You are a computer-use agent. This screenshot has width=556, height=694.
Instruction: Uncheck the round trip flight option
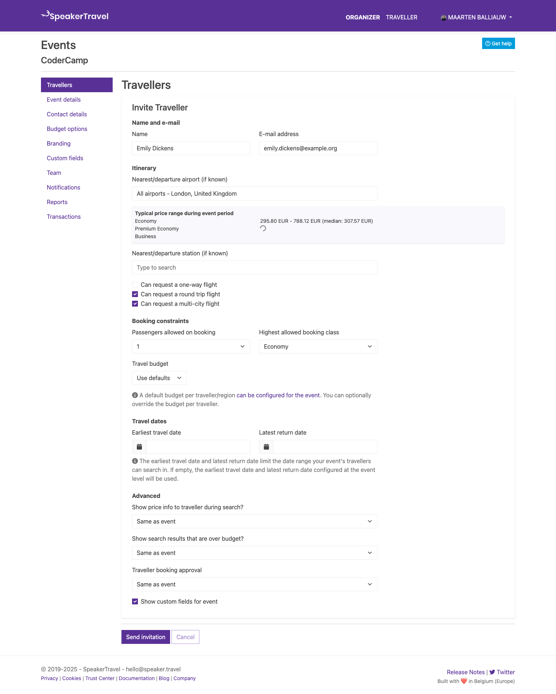click(x=135, y=294)
